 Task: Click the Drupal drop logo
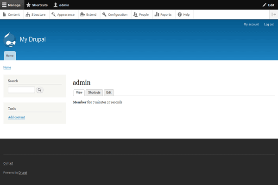pos(10,39)
